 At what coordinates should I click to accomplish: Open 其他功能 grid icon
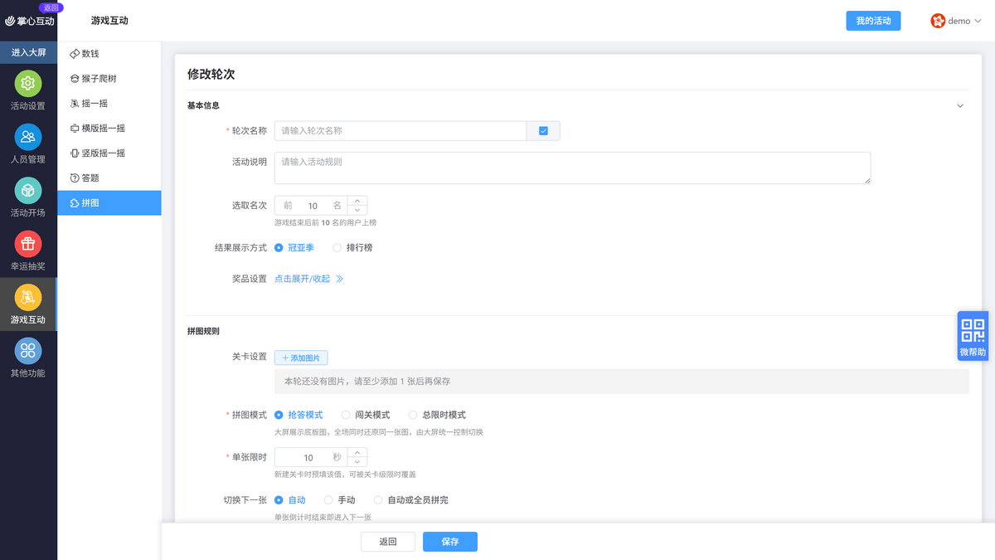tap(28, 351)
